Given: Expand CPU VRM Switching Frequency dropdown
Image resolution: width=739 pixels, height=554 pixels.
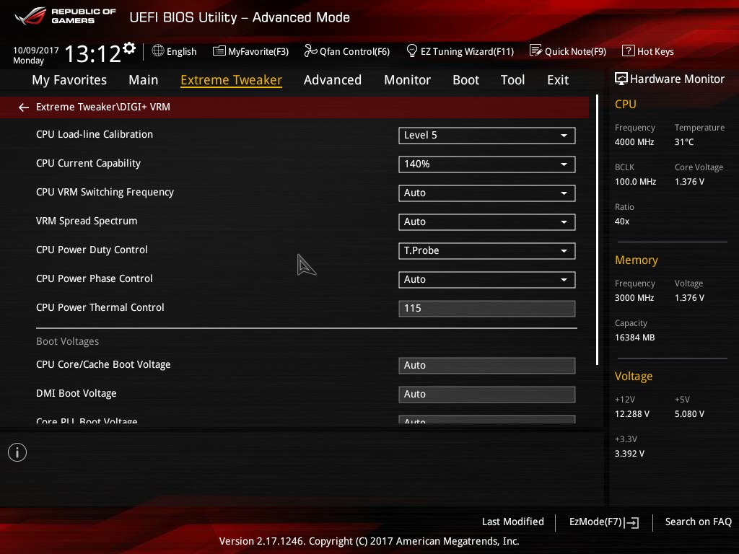Looking at the screenshot, I should click(487, 193).
